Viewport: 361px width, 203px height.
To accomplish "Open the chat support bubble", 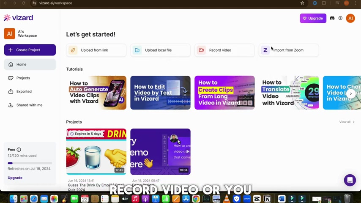I will click(x=350, y=180).
